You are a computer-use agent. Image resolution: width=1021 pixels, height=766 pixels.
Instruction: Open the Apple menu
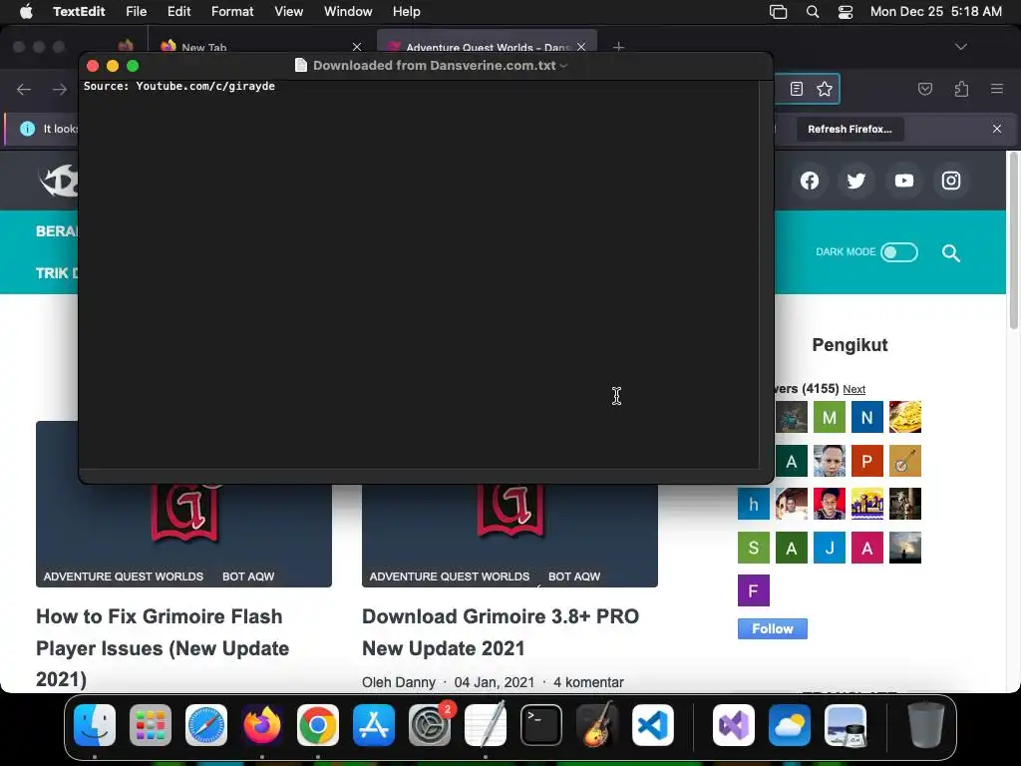tap(26, 12)
